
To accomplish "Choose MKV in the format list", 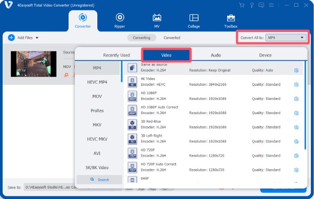I will [x=97, y=125].
